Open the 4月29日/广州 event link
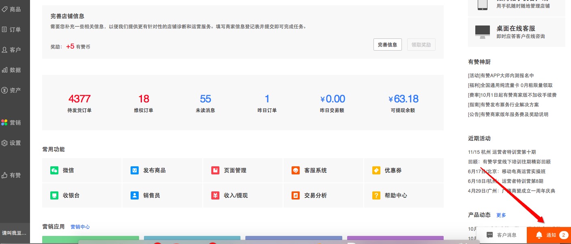 coord(512,191)
